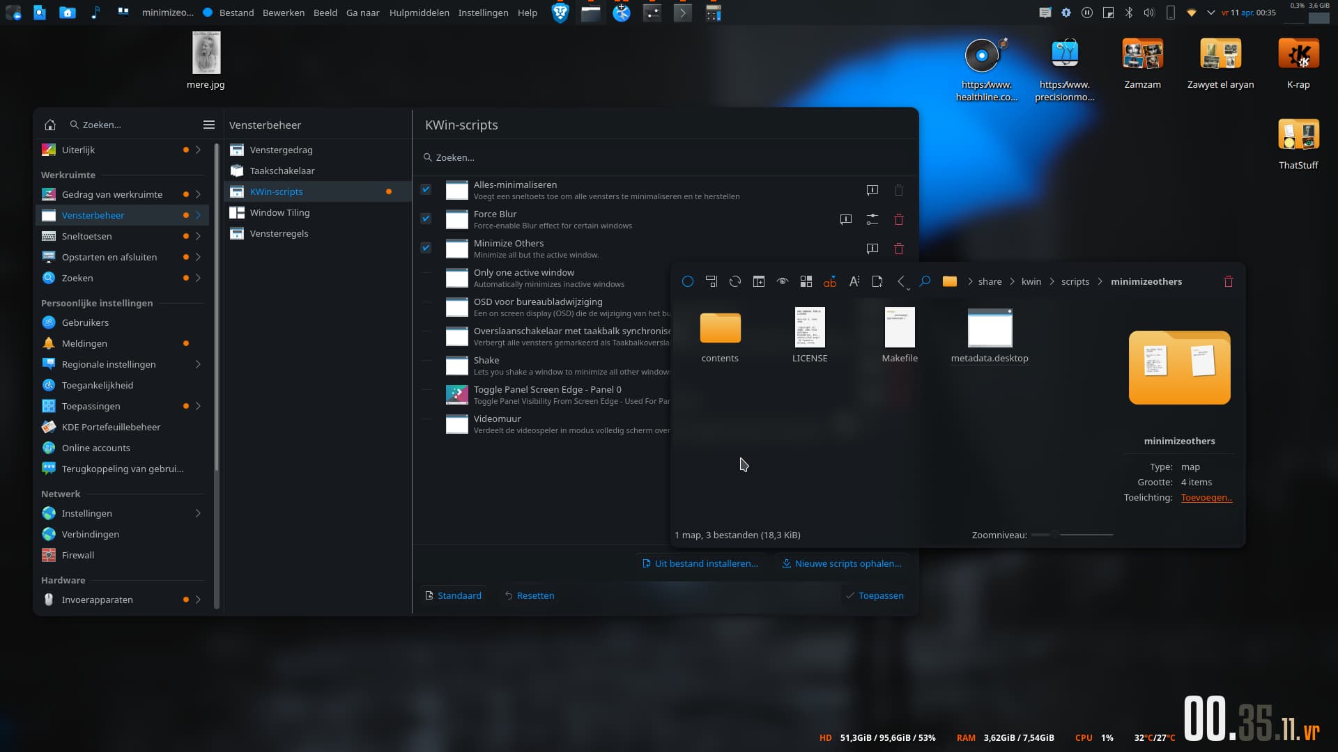Click the refresh icon in file manager toolbar
The image size is (1338, 752).
(x=735, y=281)
